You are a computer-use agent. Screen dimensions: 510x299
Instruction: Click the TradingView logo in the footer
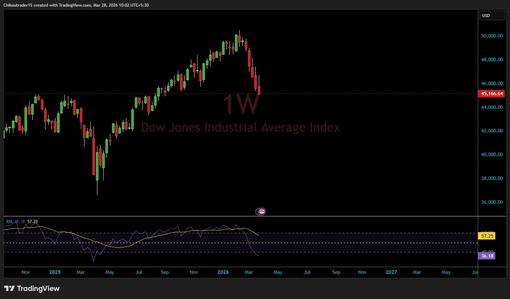point(32,288)
